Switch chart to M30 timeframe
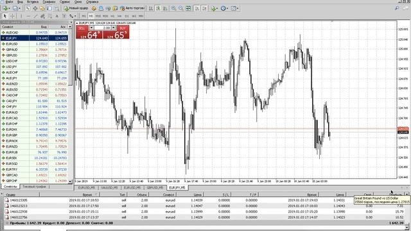 coord(105,16)
